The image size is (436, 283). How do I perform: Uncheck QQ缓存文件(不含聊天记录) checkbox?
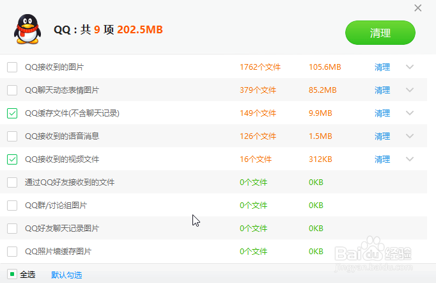tap(12, 113)
